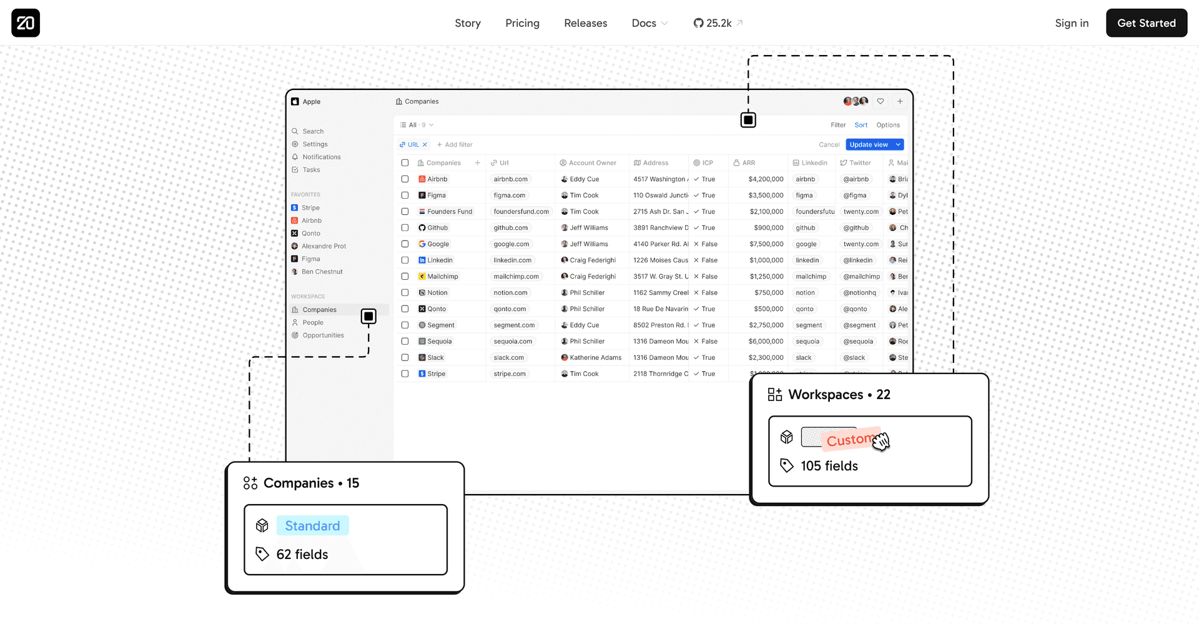The image size is (1199, 624).
Task: Click the People workspace icon
Action: coord(295,323)
